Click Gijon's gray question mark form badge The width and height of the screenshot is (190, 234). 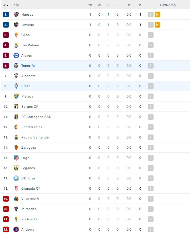151,35
